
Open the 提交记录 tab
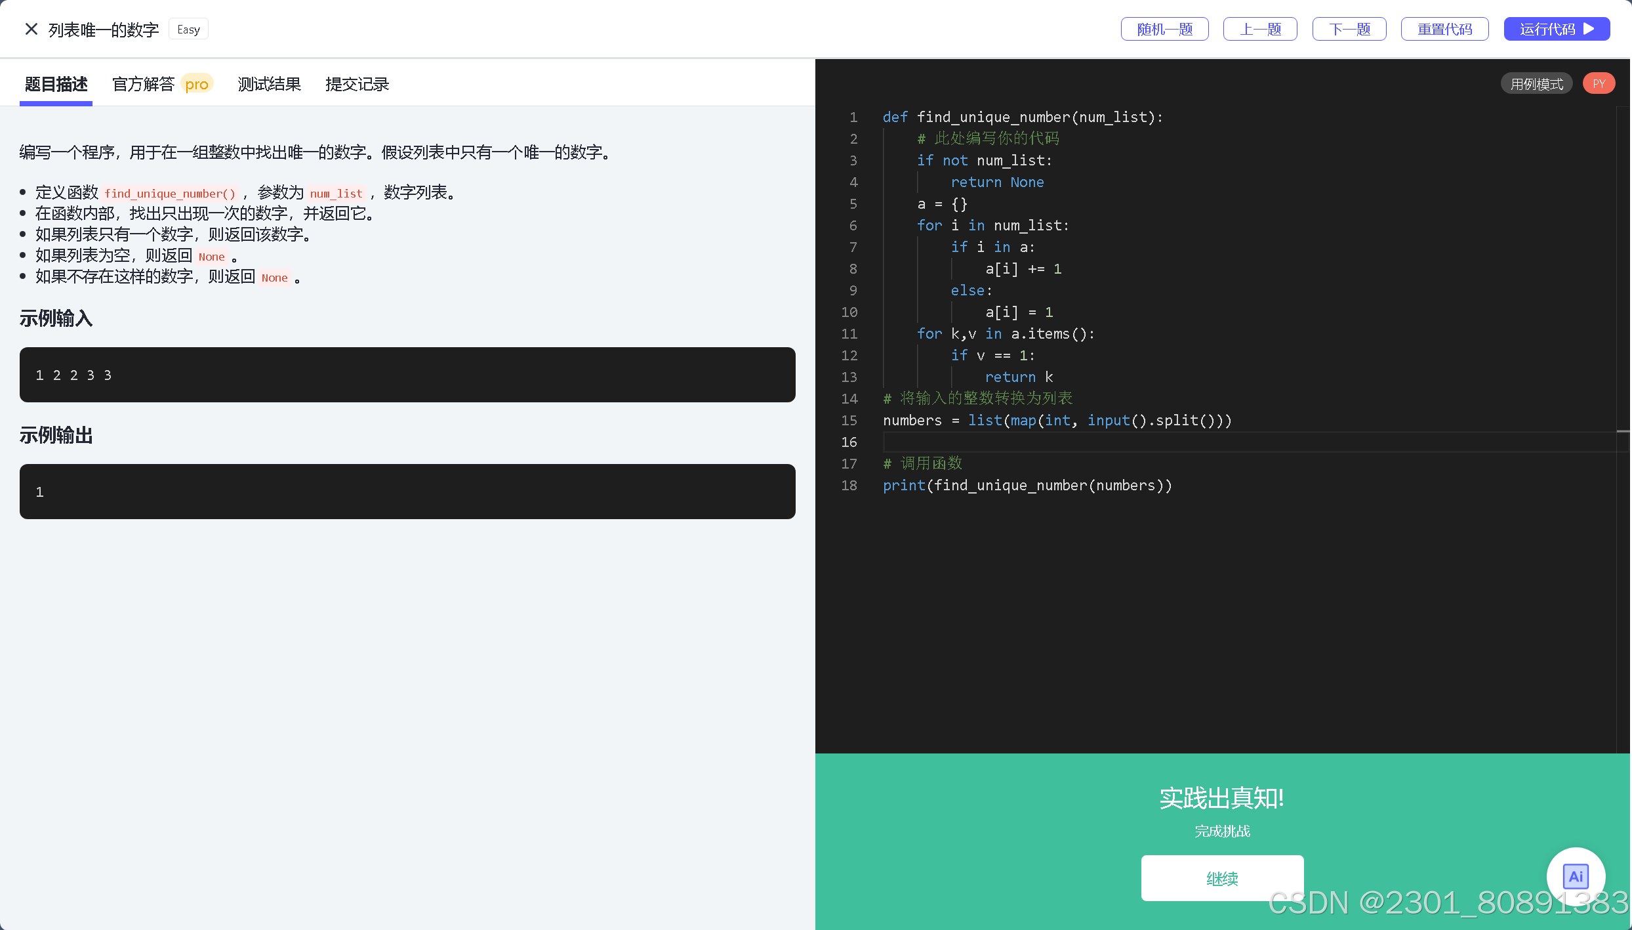tap(356, 84)
